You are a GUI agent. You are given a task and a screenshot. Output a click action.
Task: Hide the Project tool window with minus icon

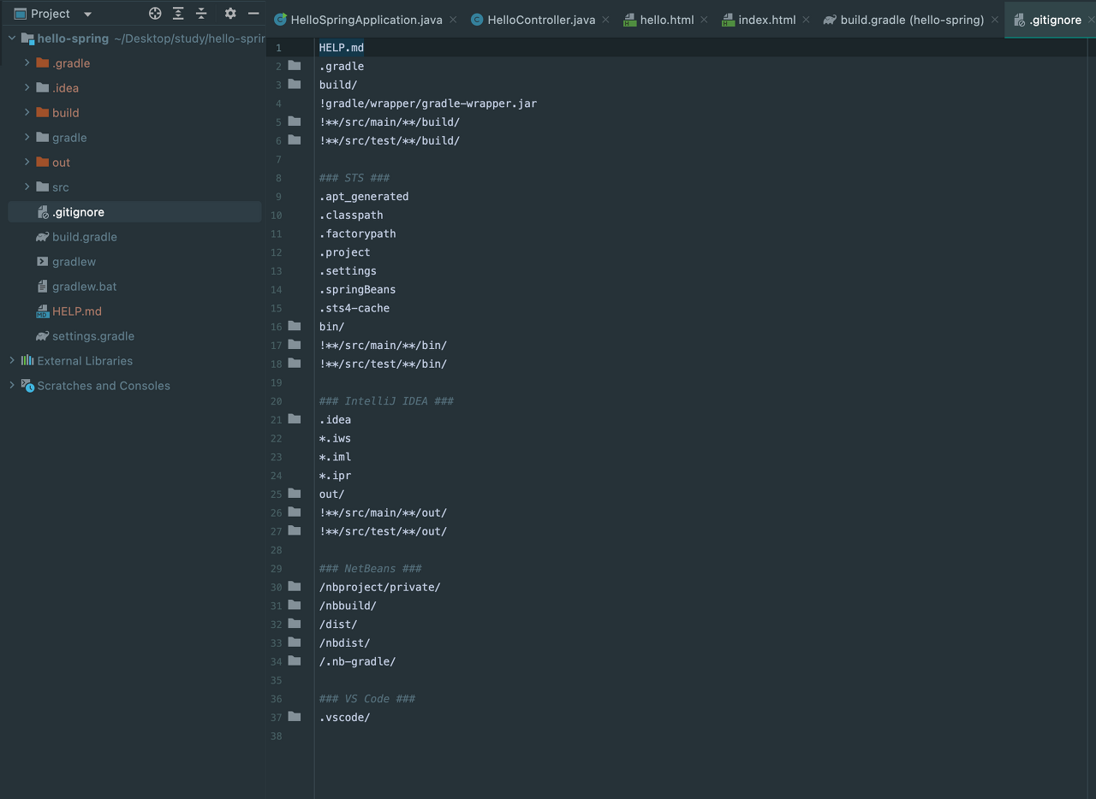(253, 14)
